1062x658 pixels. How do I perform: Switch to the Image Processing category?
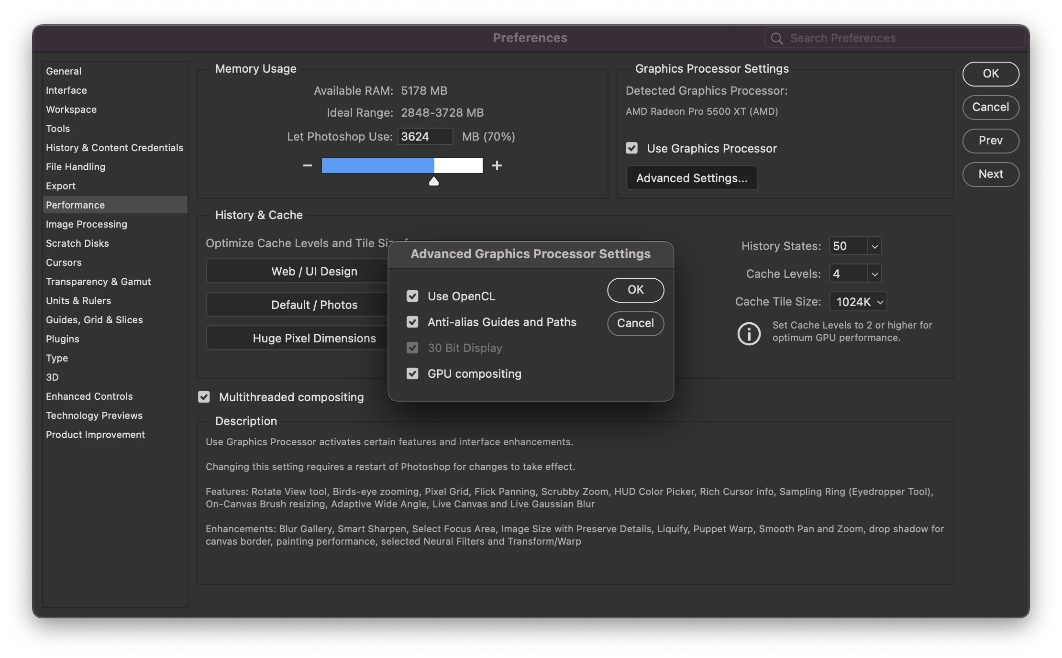(x=87, y=224)
